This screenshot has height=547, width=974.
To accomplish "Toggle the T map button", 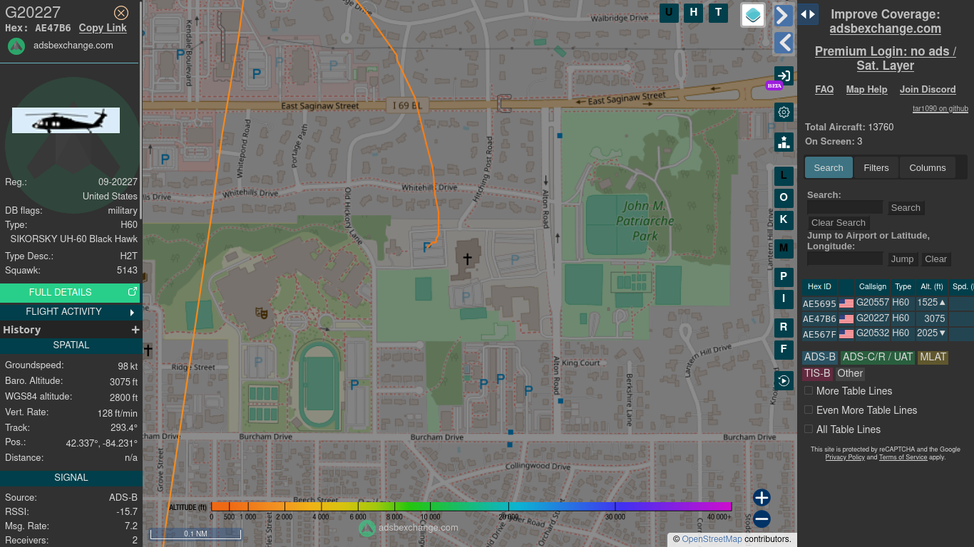I will tap(718, 12).
